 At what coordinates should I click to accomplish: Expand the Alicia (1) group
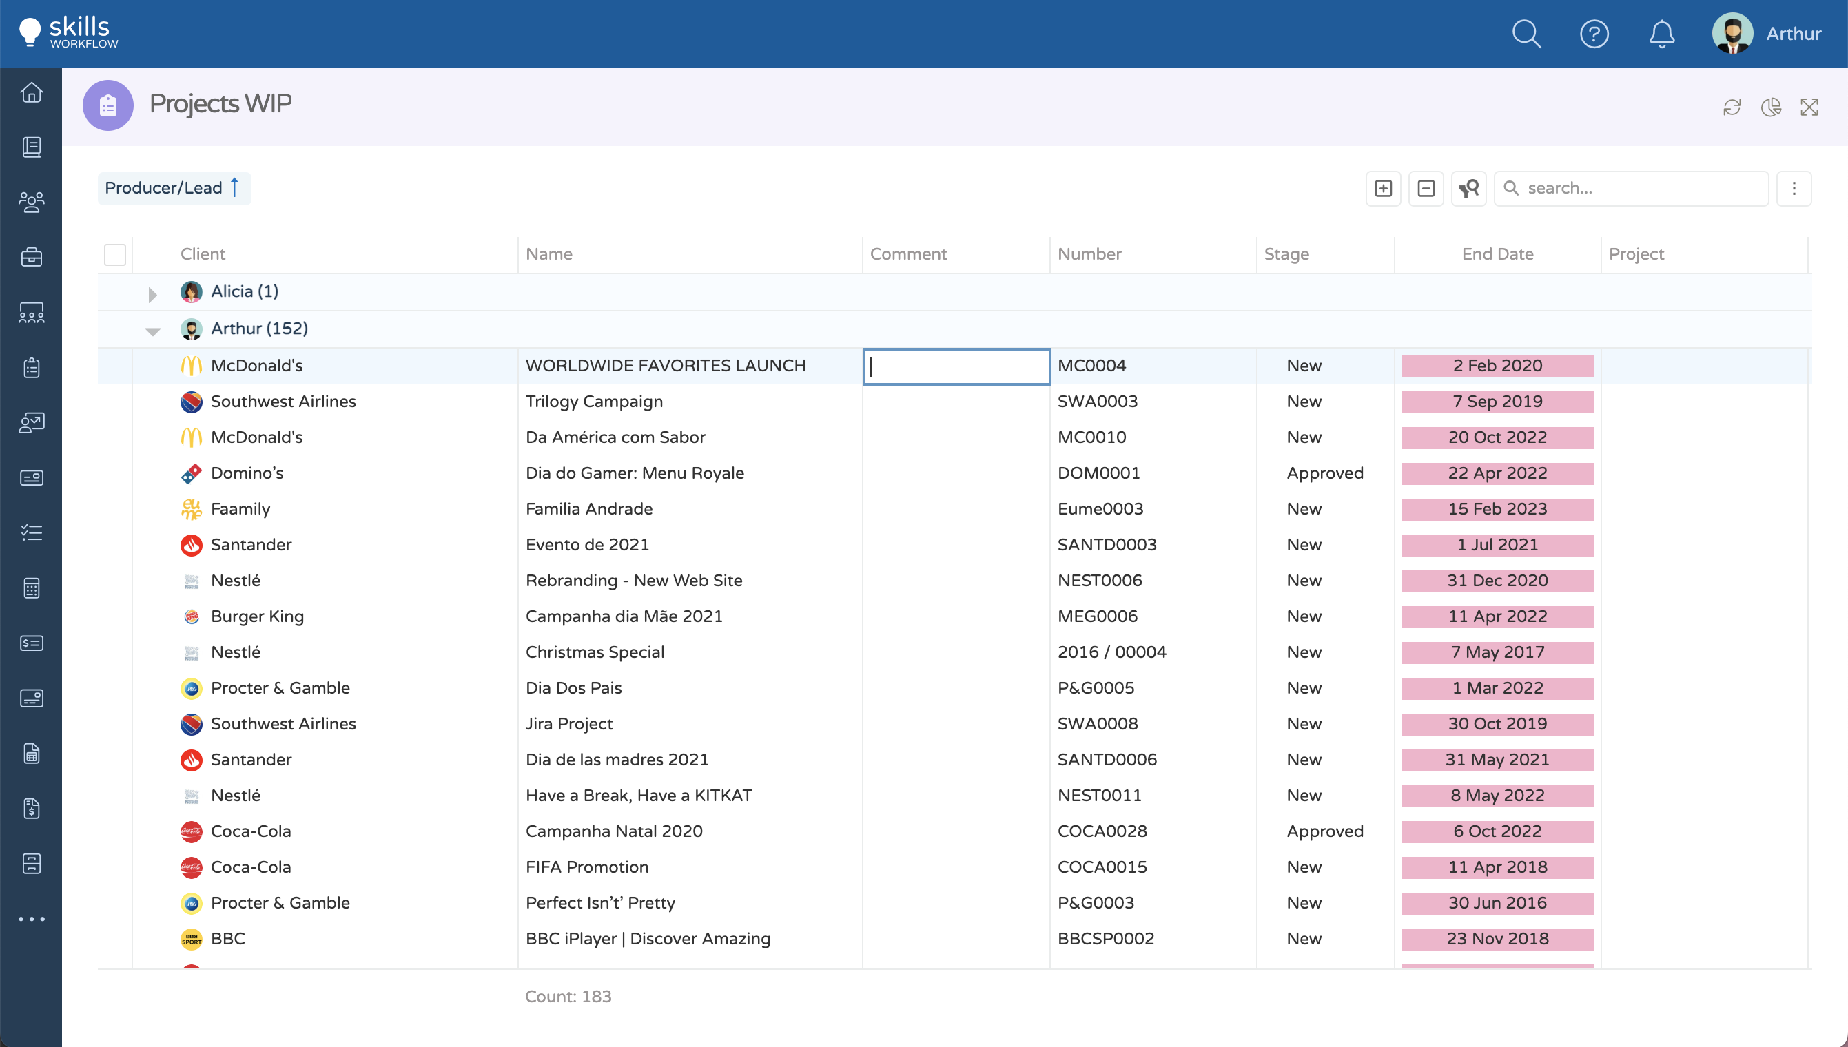coord(152,294)
